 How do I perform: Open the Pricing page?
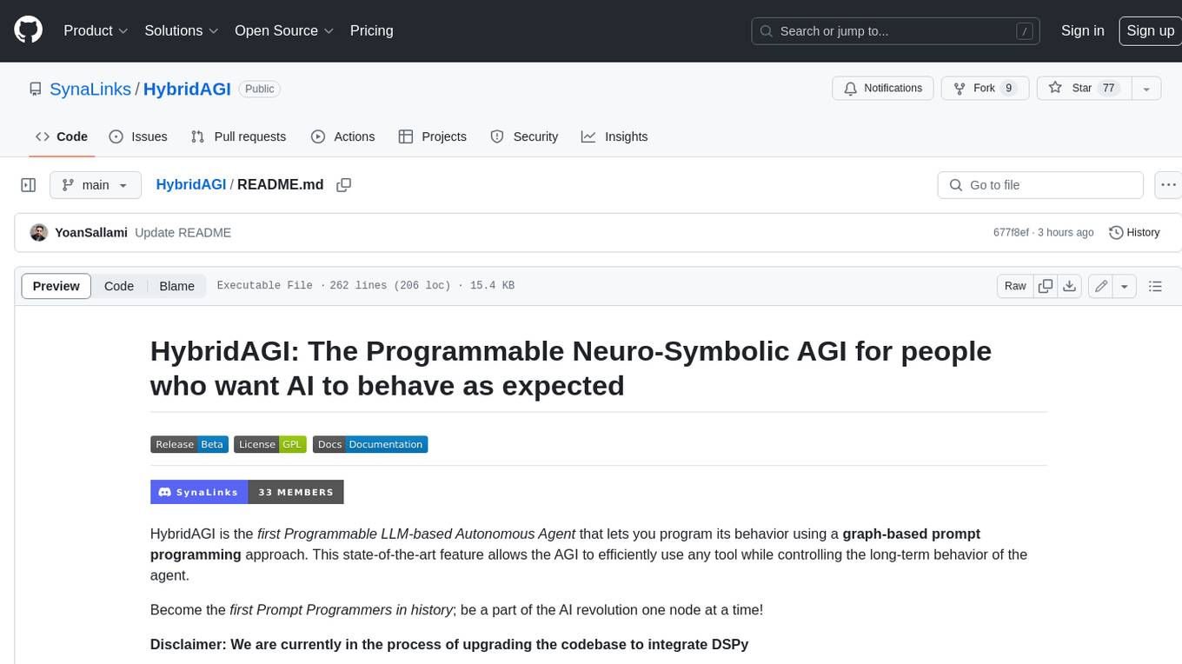point(371,30)
